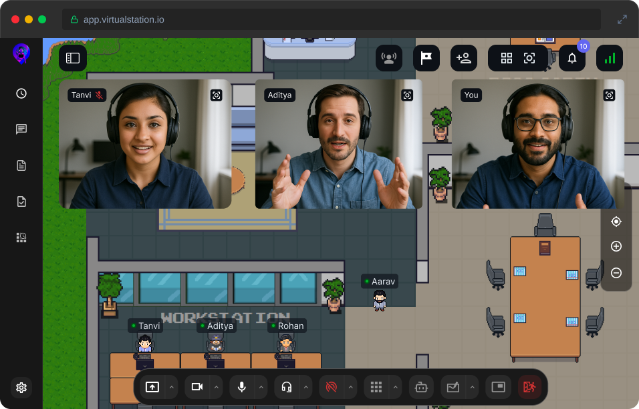Screen dimensions: 639x409
Task: Open the checklist tasks page in sidebar
Action: 21,201
